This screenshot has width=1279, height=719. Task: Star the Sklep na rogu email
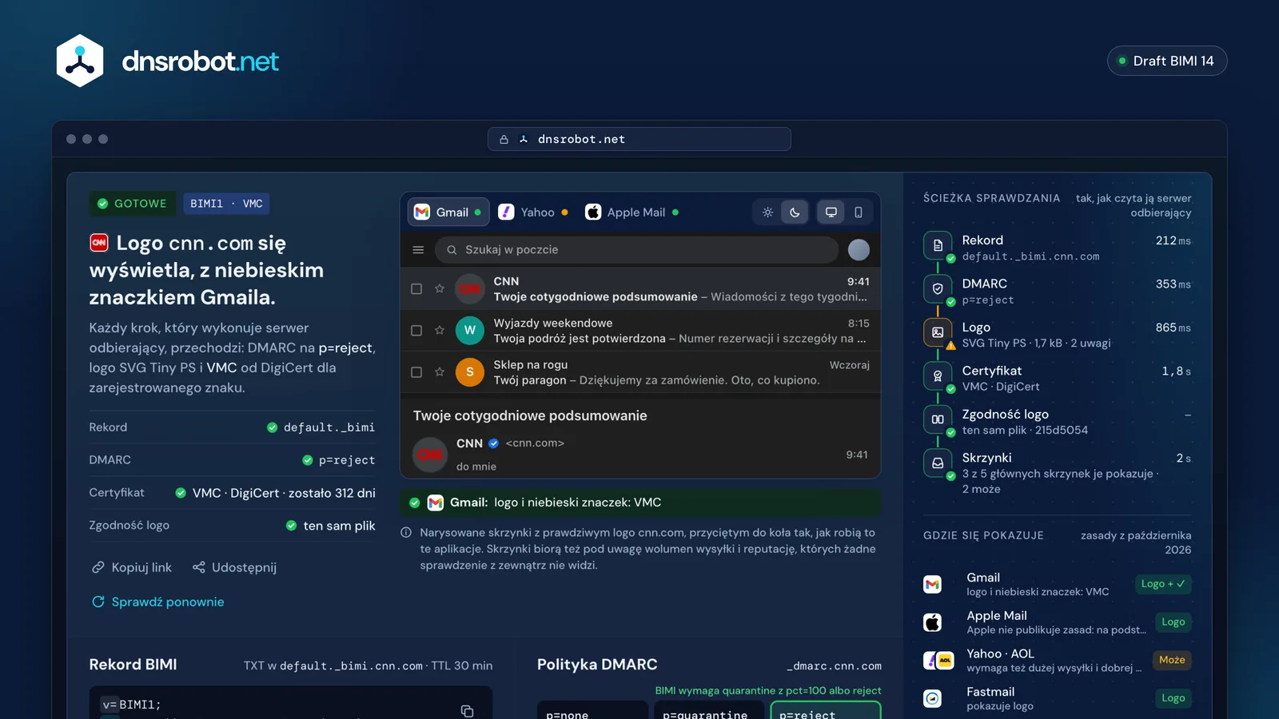click(x=440, y=372)
